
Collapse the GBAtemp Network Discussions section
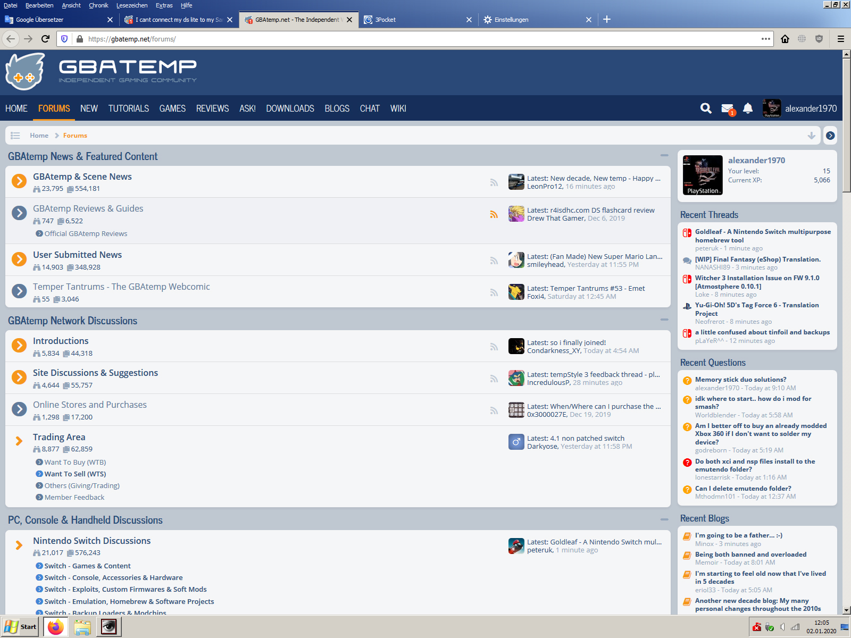tap(664, 320)
